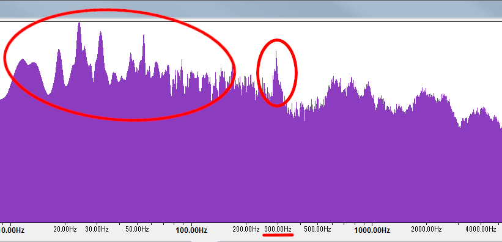This screenshot has height=242, width=502.
Task: Click the narrow spike tip above 50.00Hz
Action: coord(144,35)
